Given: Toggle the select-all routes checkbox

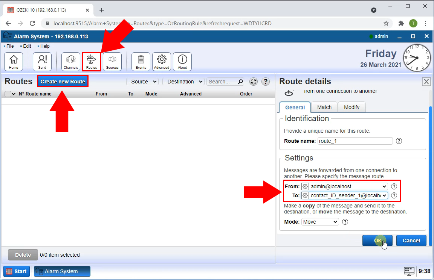Looking at the screenshot, I should pos(8,94).
